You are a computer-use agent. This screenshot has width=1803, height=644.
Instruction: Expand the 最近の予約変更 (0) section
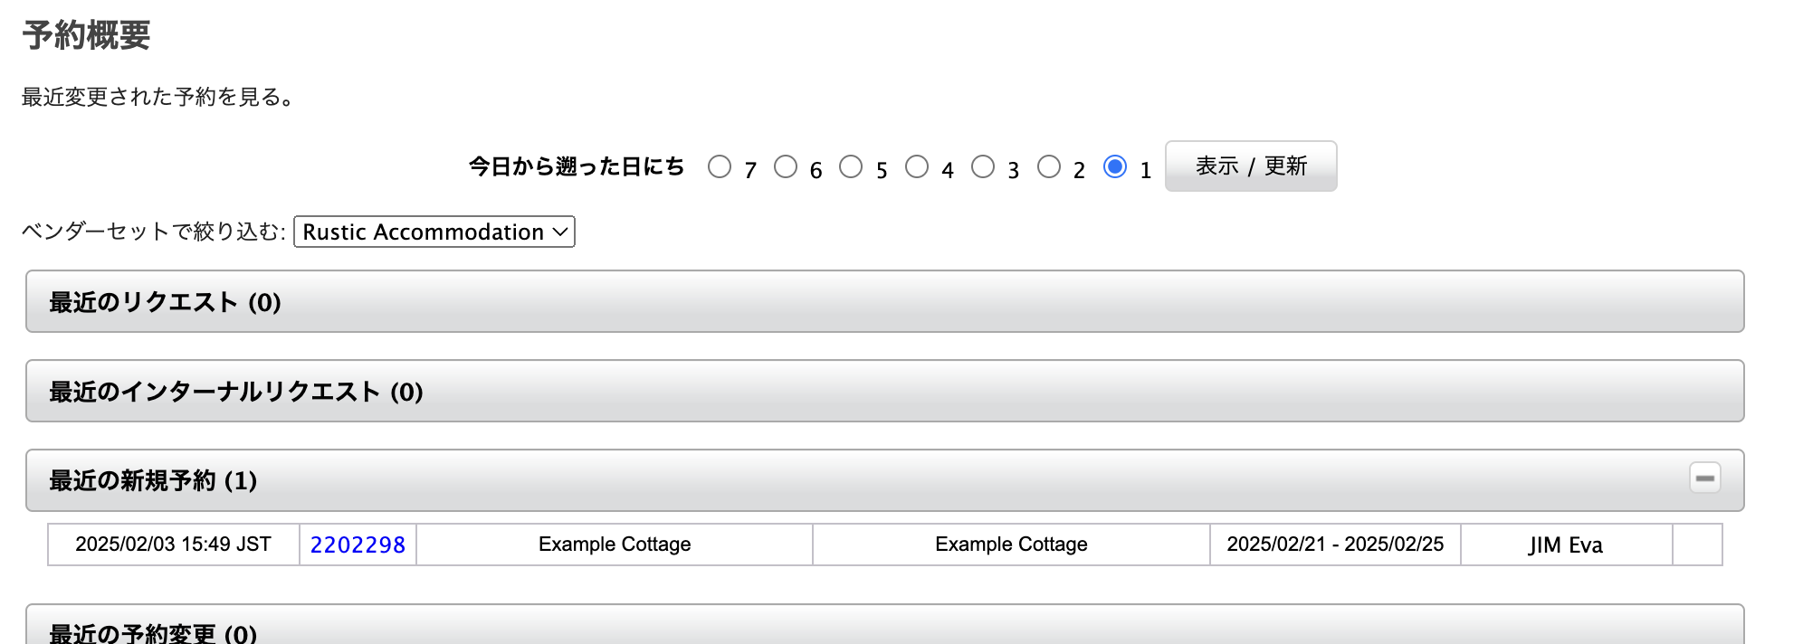pyautogui.click(x=884, y=630)
